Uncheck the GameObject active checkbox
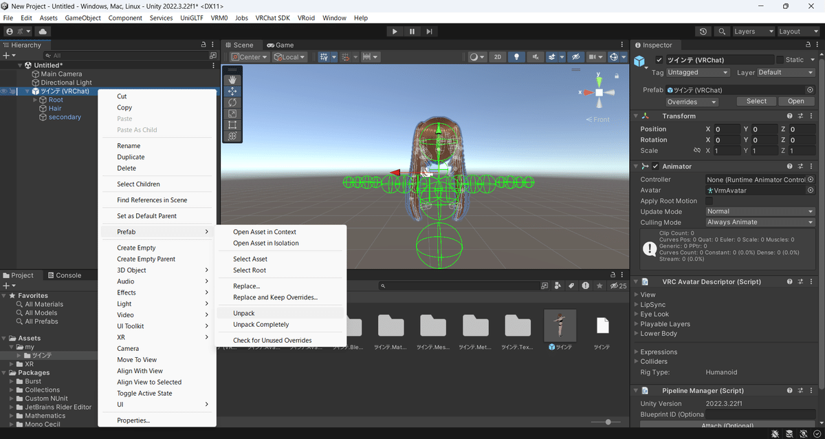Screen dimensions: 825x439 659,60
